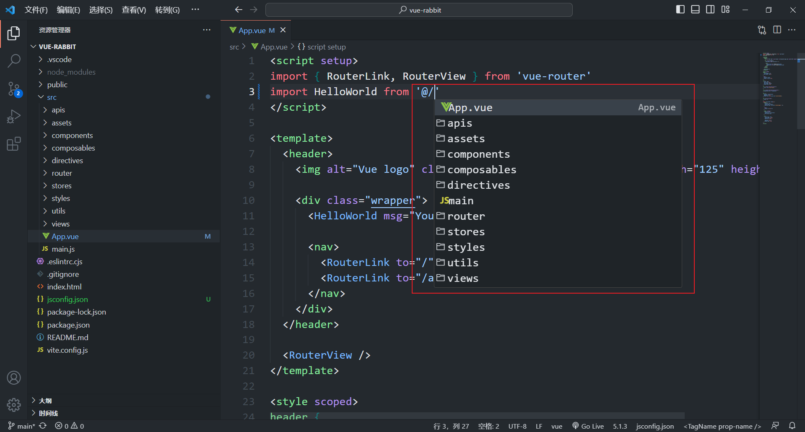This screenshot has height=432, width=805.
Task: Click the feedback icon in status bar
Action: pyautogui.click(x=775, y=426)
